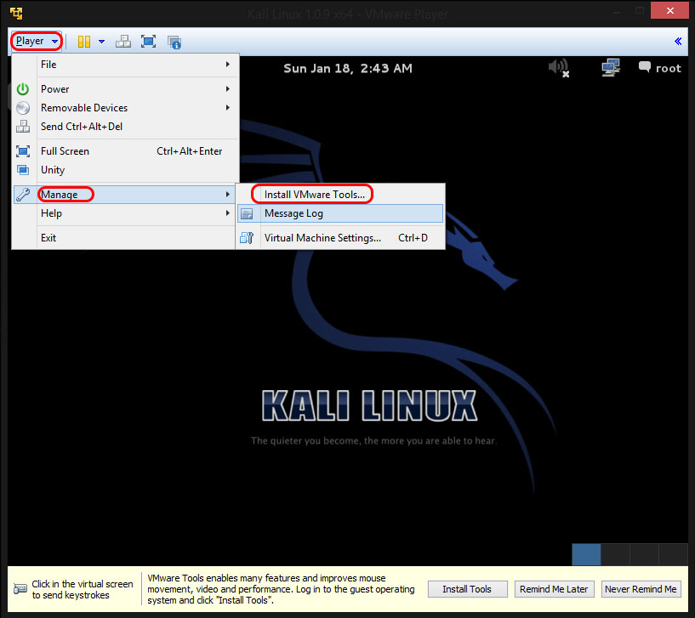Expand the File submenu arrow
Screen dimensions: 695x618
(x=228, y=65)
